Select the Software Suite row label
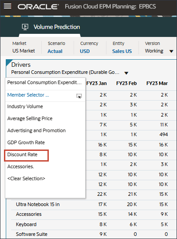 [x=31, y=234]
